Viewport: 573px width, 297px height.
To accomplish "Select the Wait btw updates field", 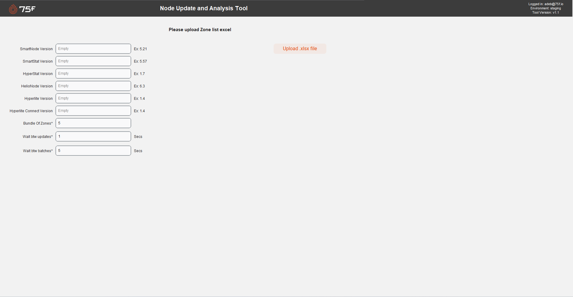I will tap(93, 136).
